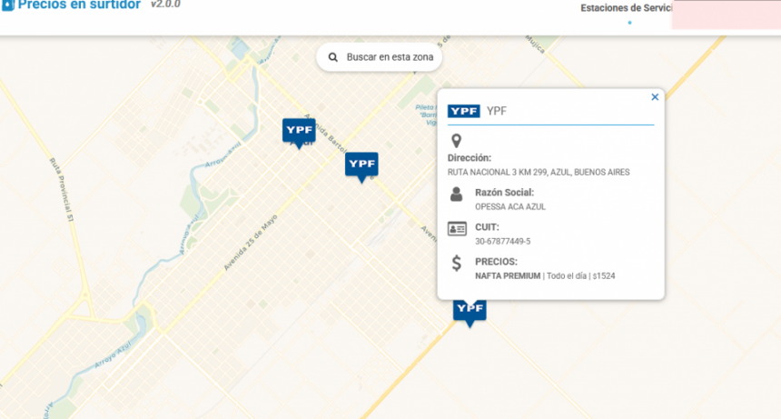The height and width of the screenshot is (419, 781).
Task: Click the YPF marker nearest Arroyo Azul
Action: [298, 131]
